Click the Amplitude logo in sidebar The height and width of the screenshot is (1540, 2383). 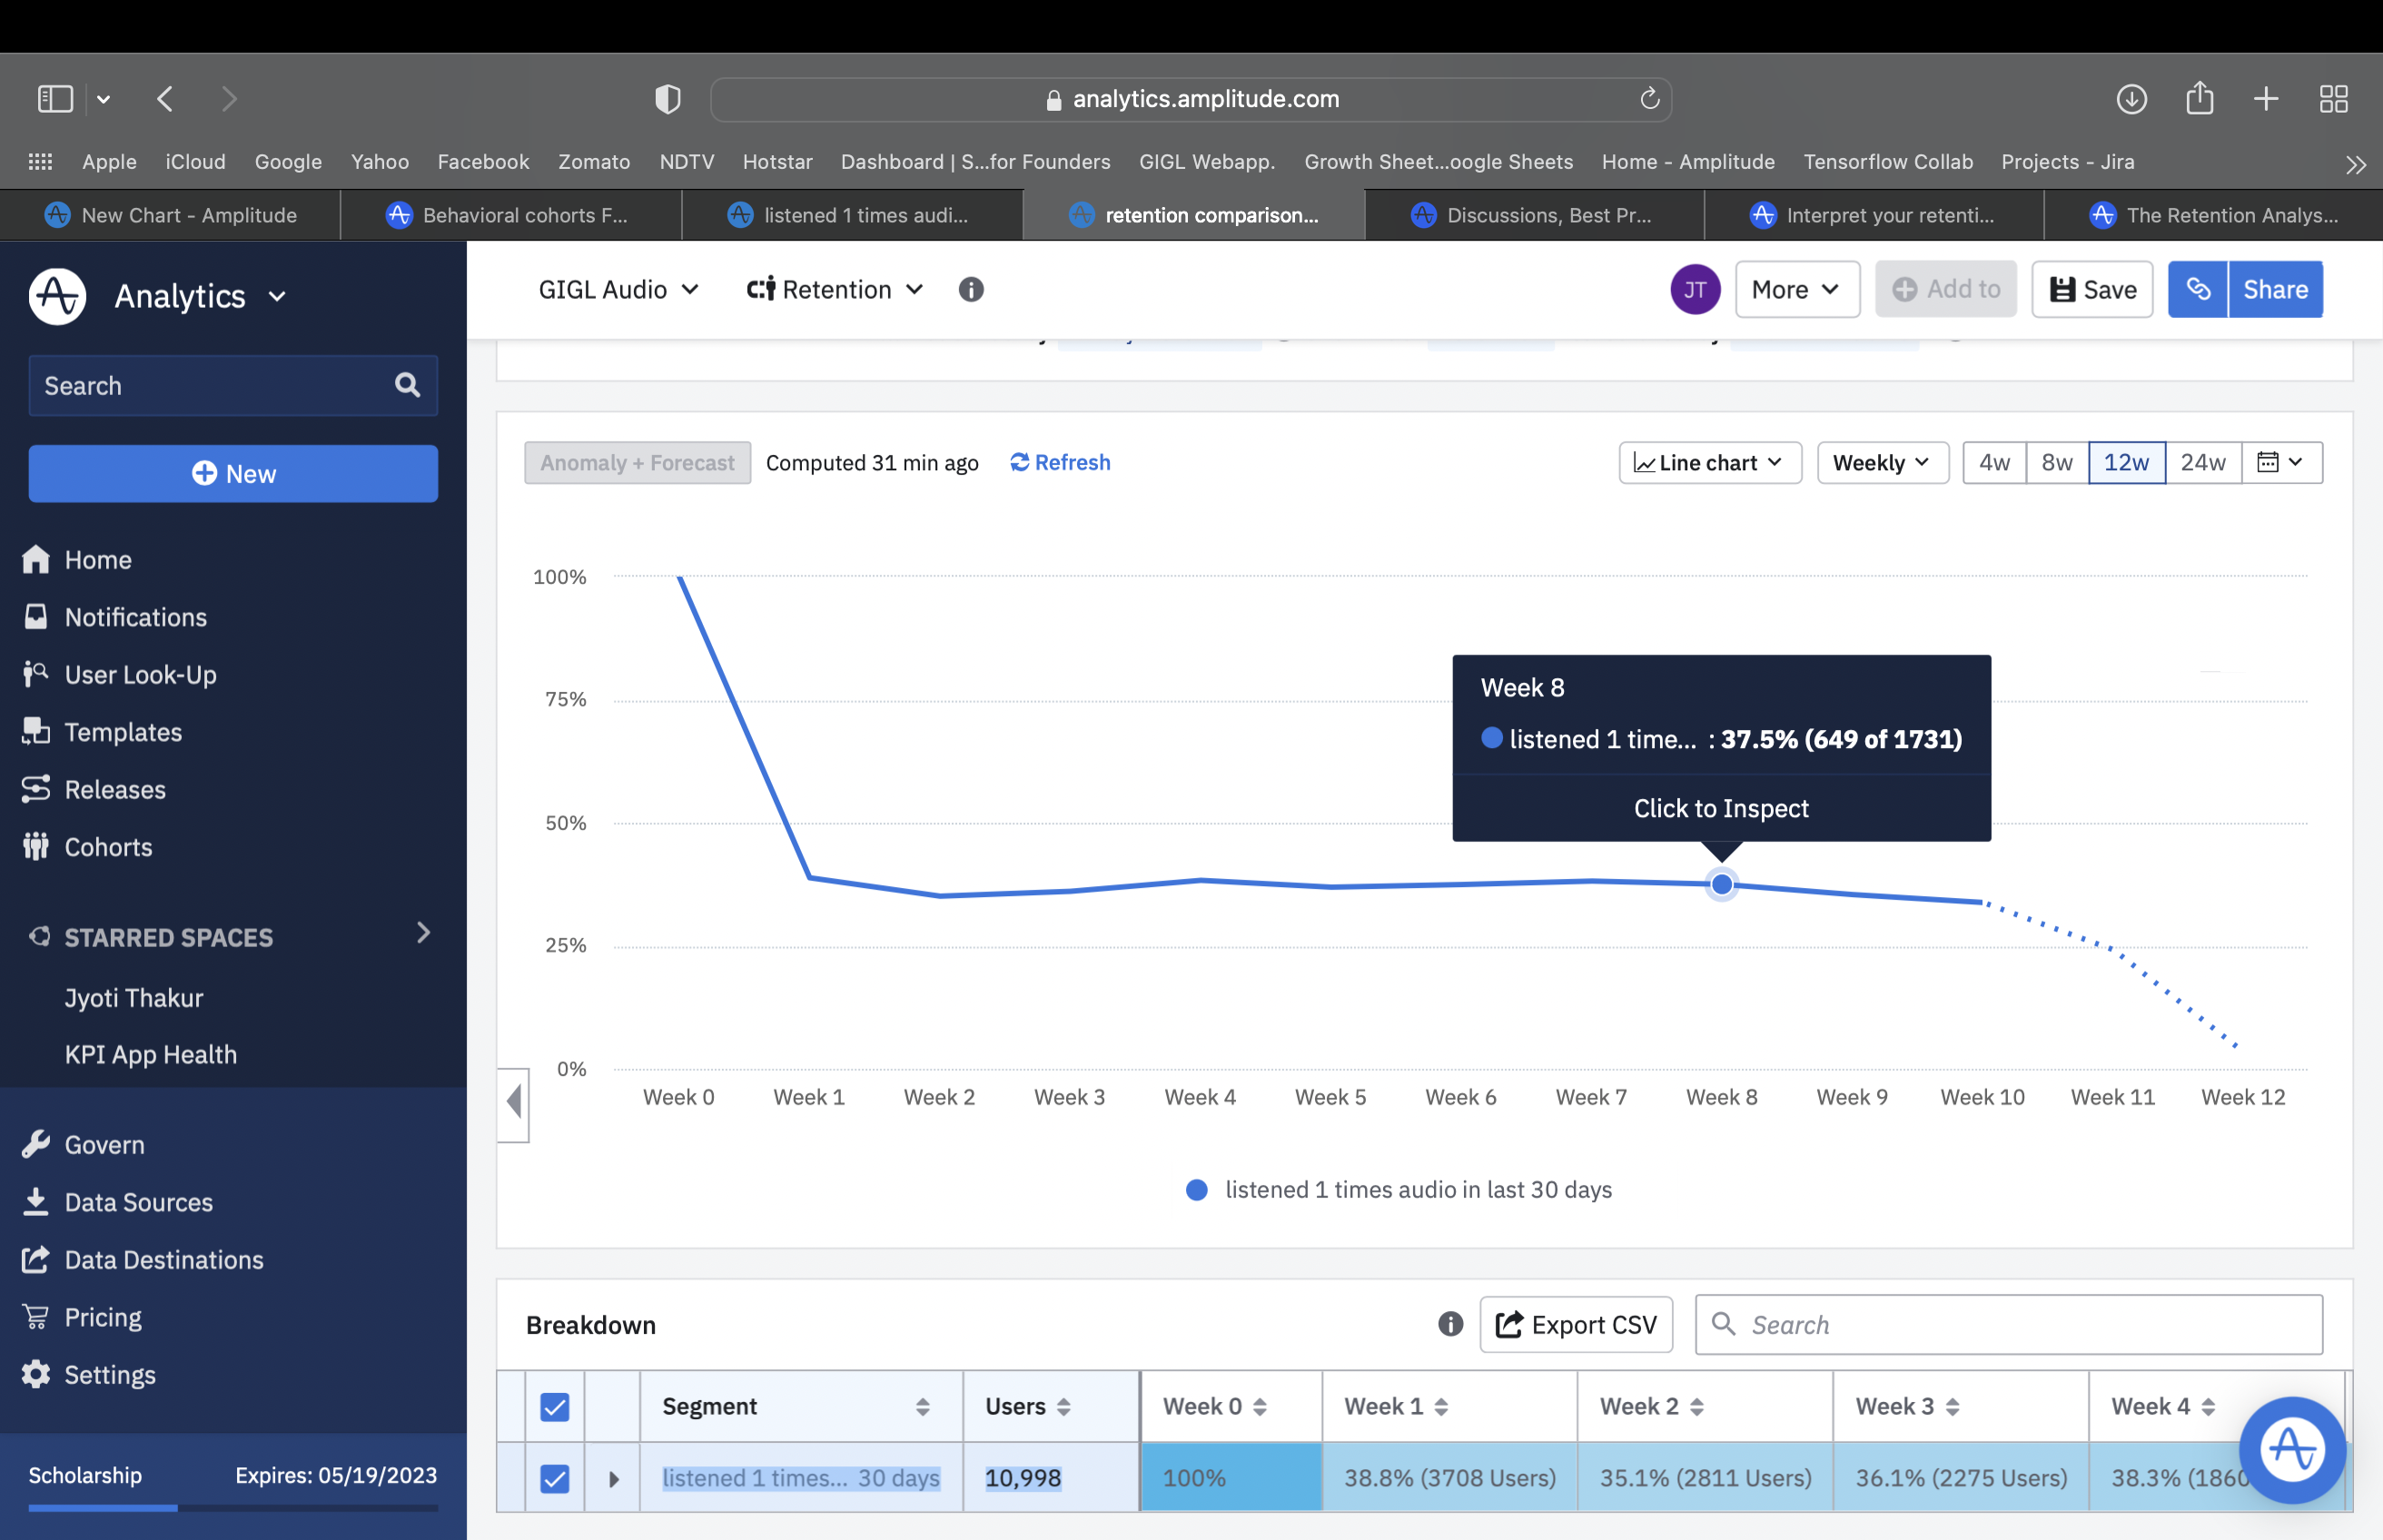(x=57, y=296)
